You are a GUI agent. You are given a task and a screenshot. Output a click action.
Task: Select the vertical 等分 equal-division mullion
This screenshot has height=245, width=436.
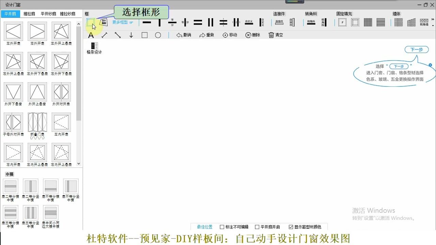click(x=185, y=22)
